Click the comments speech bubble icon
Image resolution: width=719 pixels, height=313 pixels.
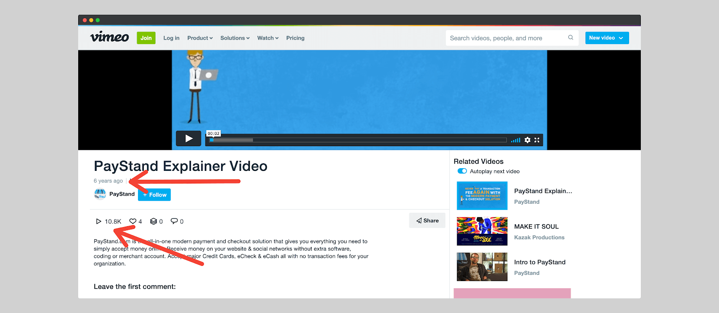[x=174, y=221]
